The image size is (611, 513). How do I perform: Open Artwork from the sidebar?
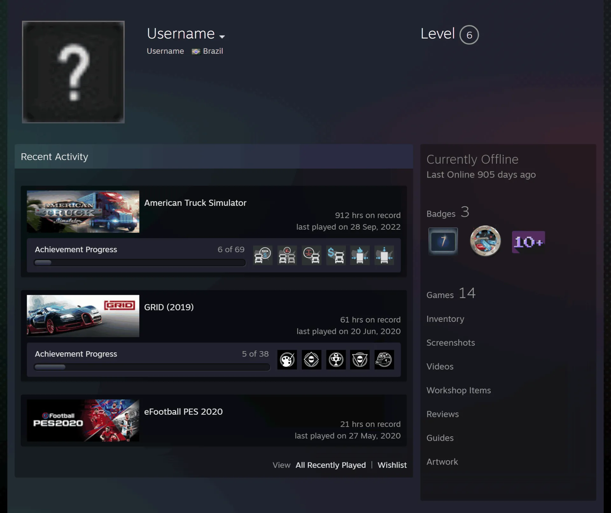pyautogui.click(x=442, y=462)
